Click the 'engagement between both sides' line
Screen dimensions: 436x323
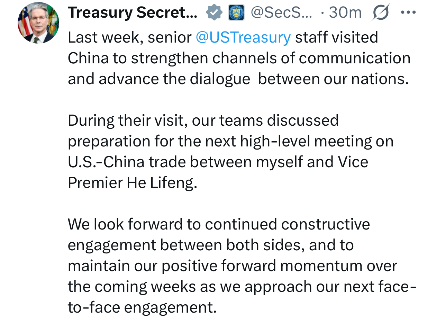(x=210, y=245)
